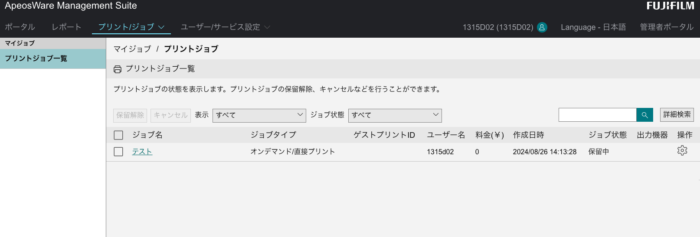Open the ジョブ状態 filter dropdown
The width and height of the screenshot is (700, 237).
point(395,115)
